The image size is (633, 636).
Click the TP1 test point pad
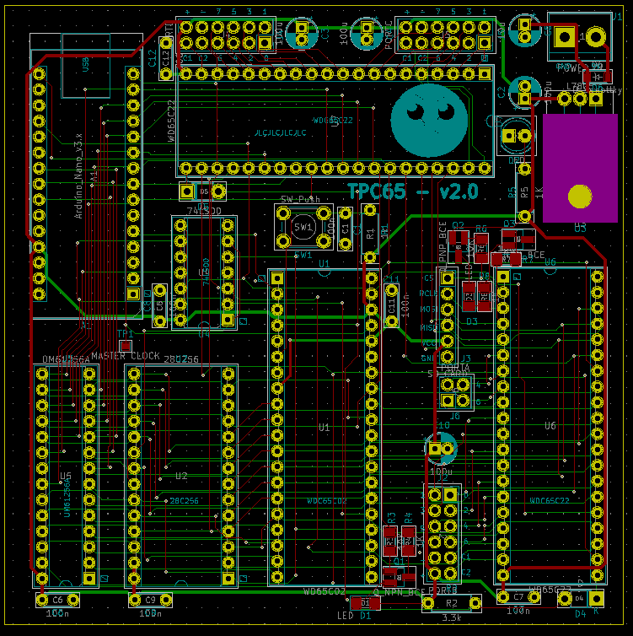coord(126,346)
